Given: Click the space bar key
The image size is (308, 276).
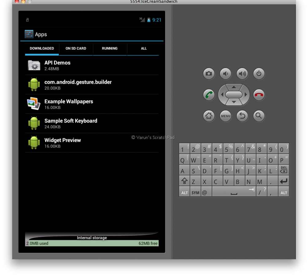Looking at the screenshot, I should coord(234,192).
